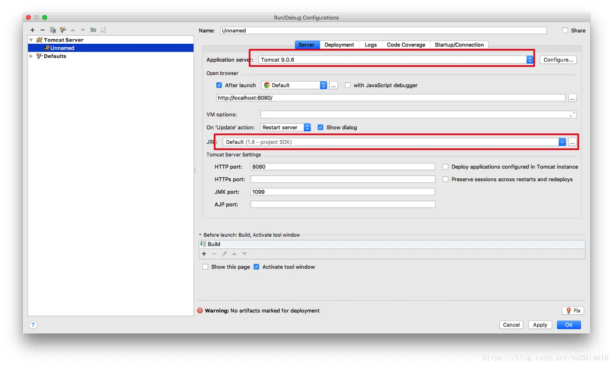Screen dimensions: 613x366
Task: Edit the Before launch task pencil icon
Action: (224, 254)
